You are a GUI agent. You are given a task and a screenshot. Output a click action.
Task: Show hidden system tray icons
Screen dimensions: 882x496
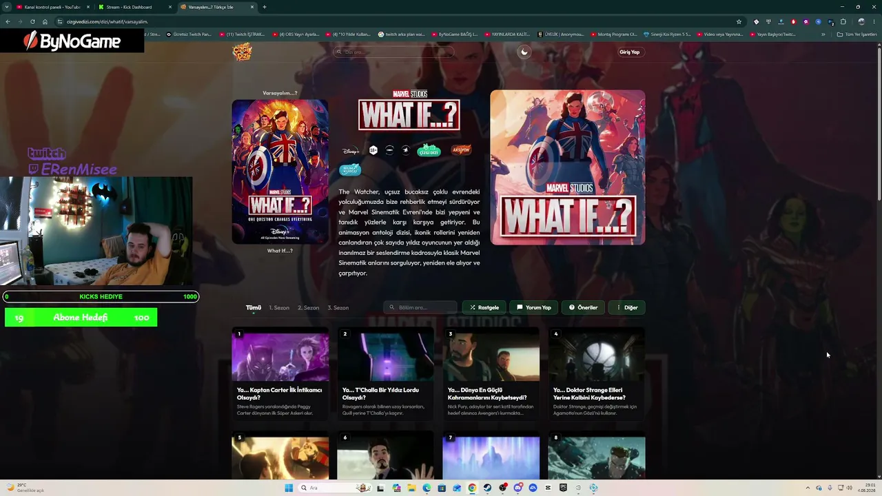coord(808,488)
